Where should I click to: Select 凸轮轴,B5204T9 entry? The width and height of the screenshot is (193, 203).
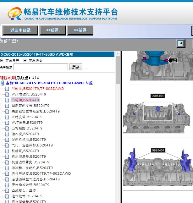[25, 100]
